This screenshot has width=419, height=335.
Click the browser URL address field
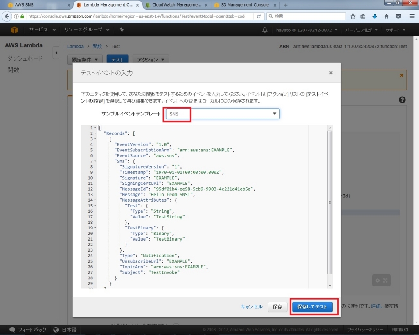[136, 16]
